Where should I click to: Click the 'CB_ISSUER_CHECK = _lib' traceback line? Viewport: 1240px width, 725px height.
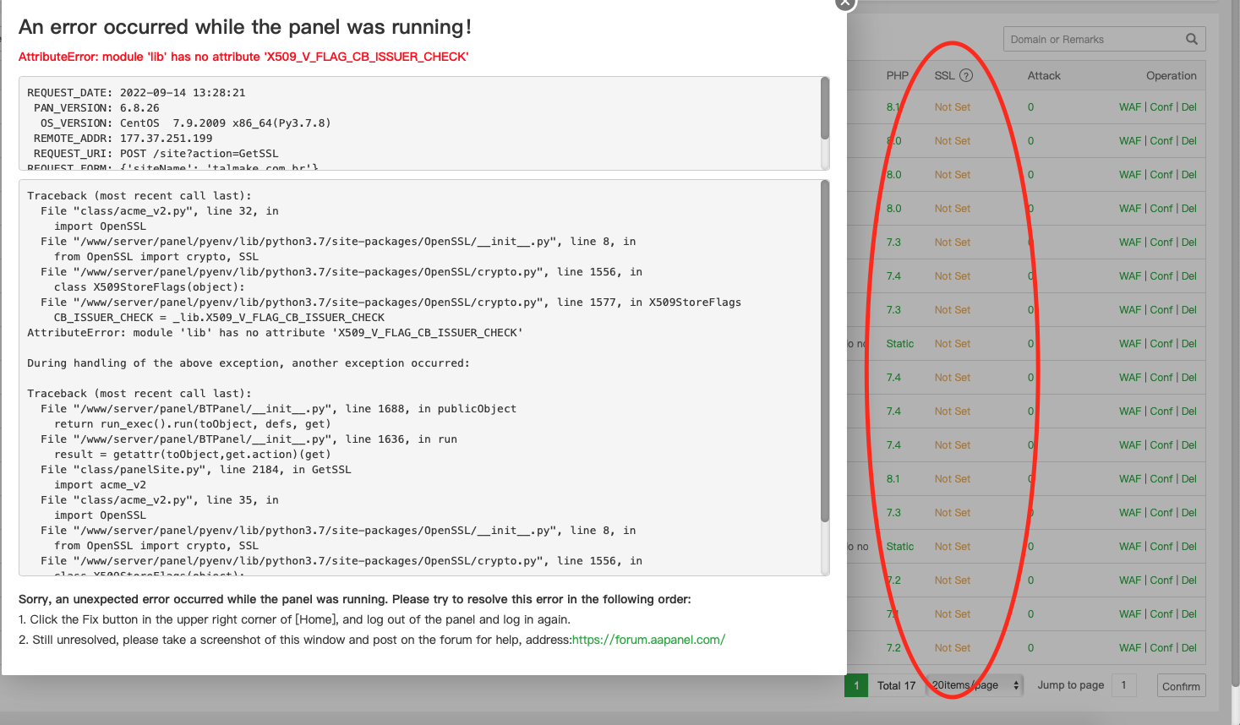[x=219, y=318]
